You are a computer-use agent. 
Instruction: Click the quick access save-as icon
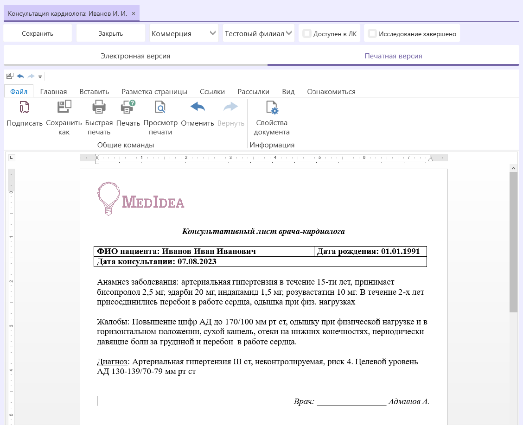point(10,76)
